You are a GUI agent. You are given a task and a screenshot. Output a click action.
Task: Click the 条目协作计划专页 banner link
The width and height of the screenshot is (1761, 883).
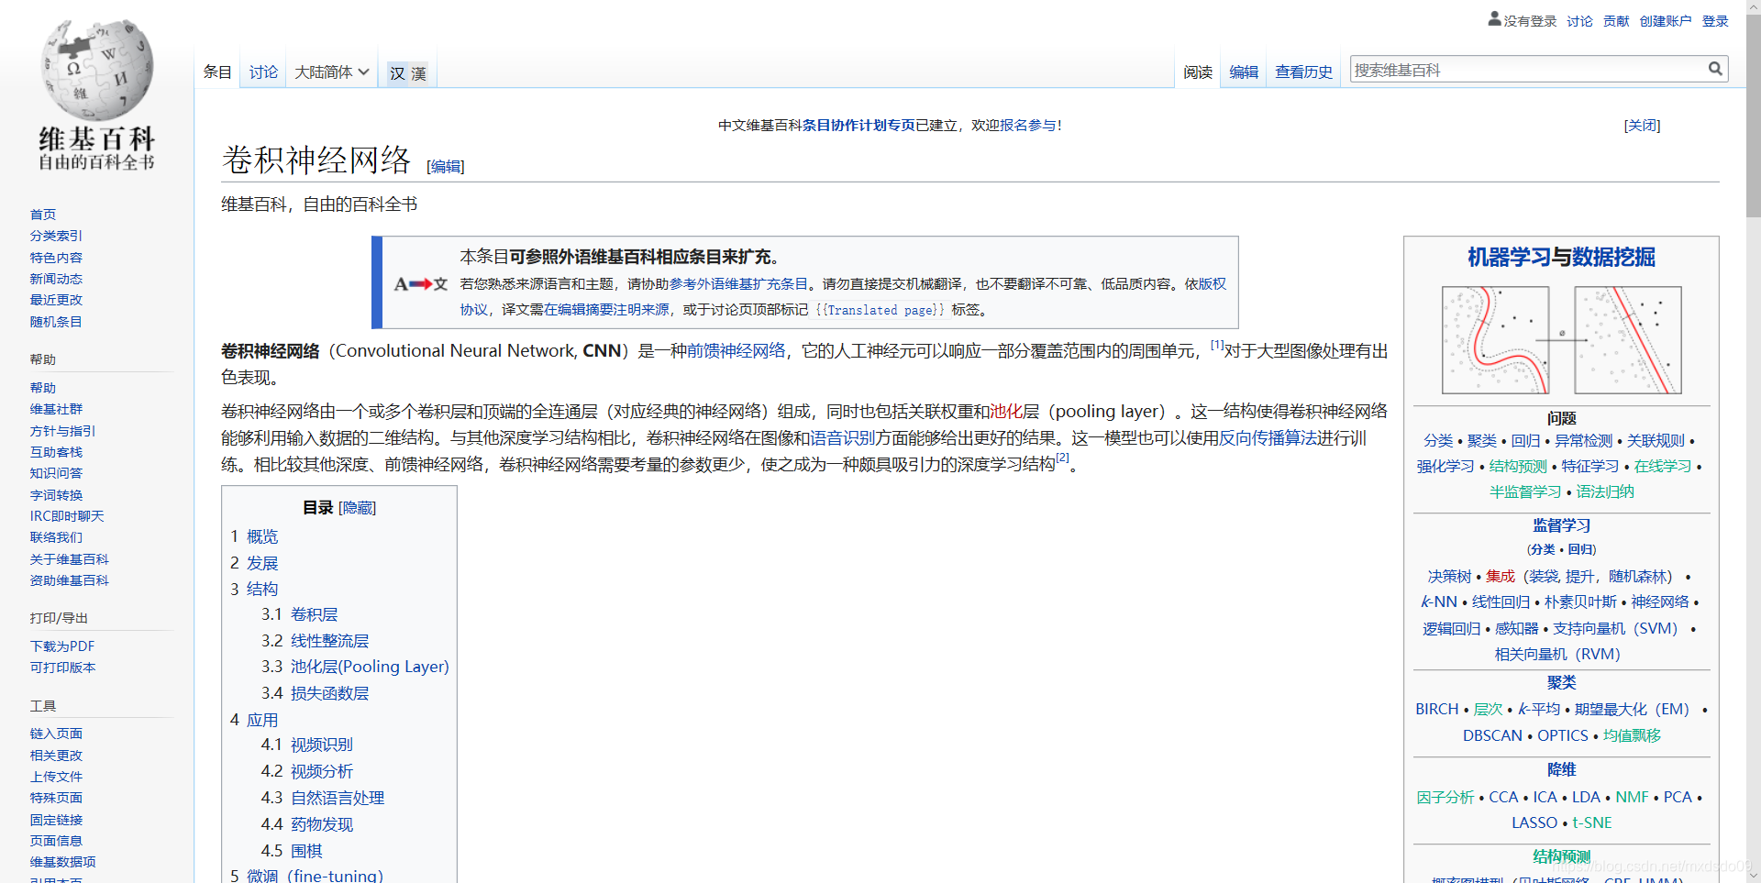(x=858, y=126)
